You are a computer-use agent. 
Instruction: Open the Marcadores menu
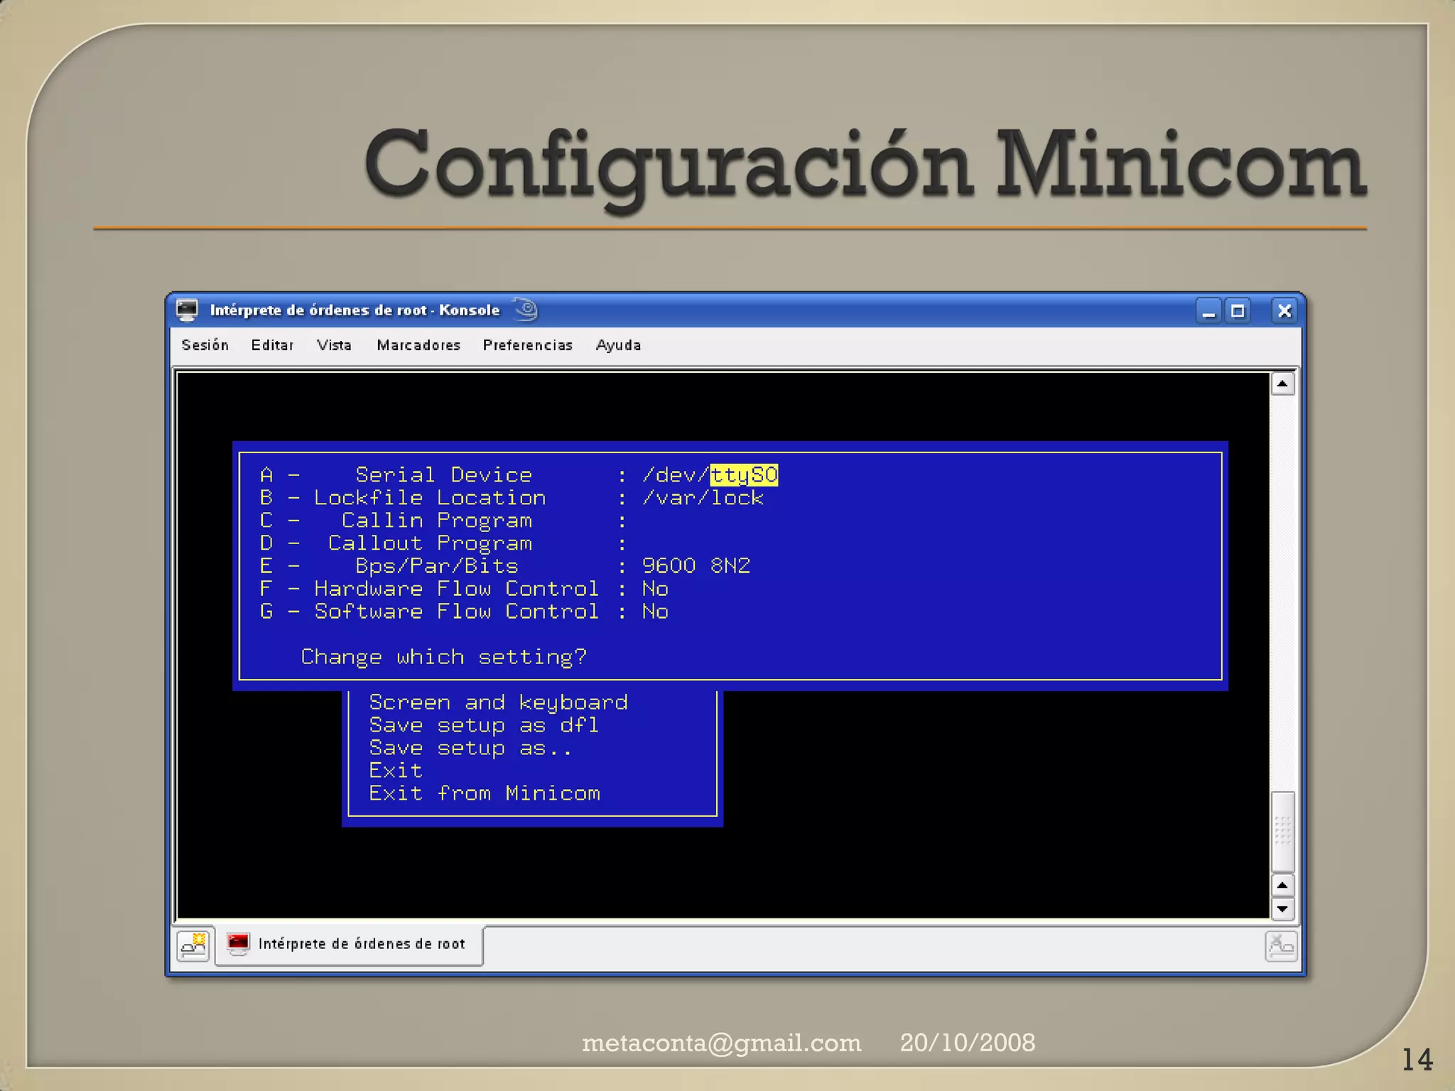[418, 345]
